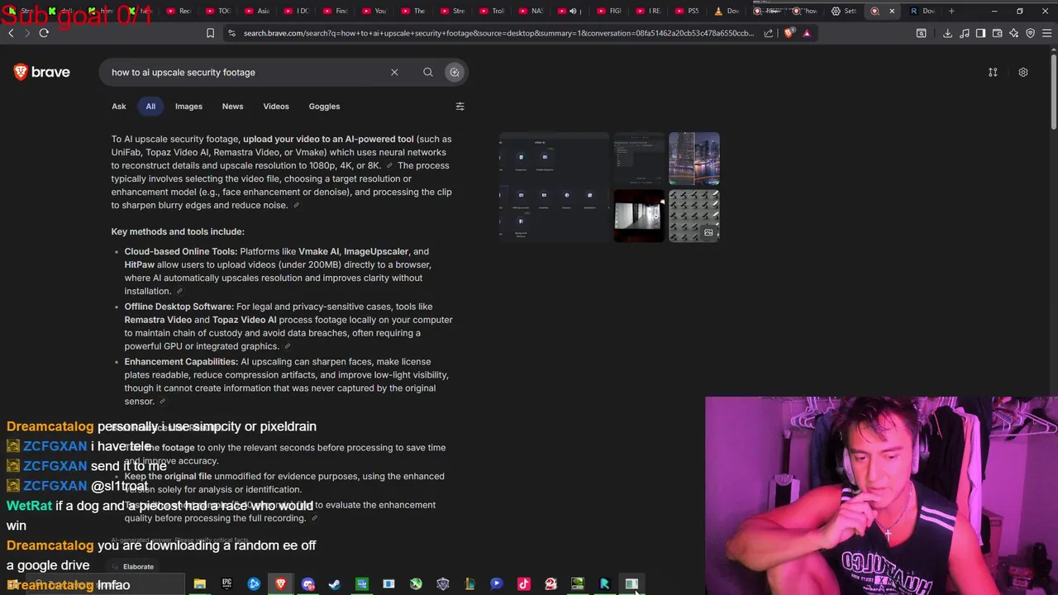Click the address bar URL
Viewport: 1058px width, 595px height.
click(x=498, y=33)
